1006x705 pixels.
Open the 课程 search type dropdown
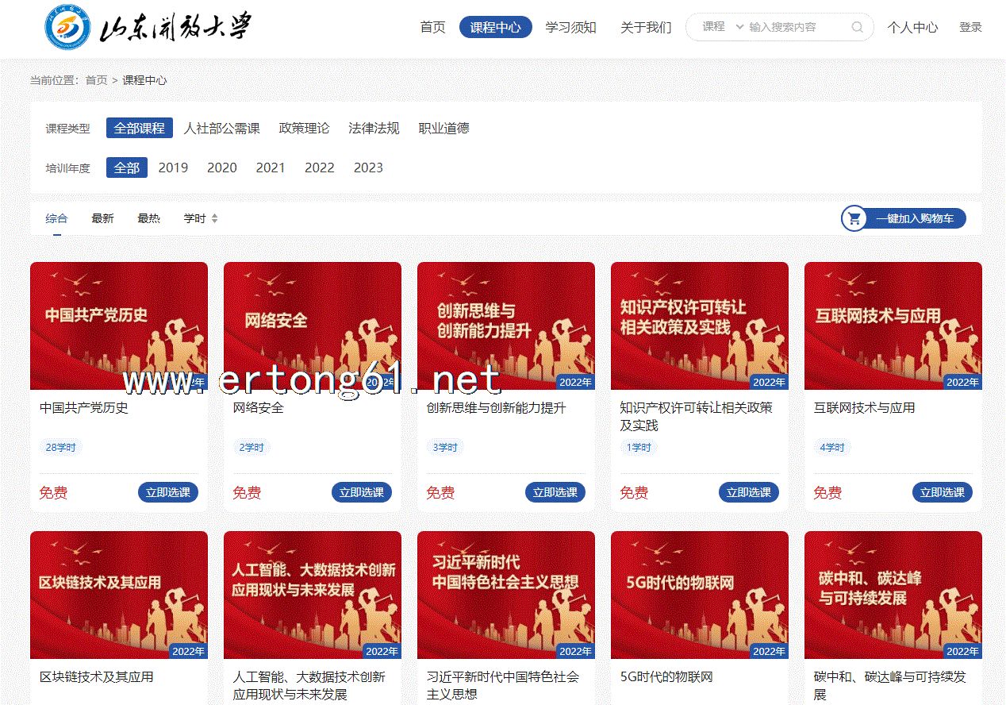click(722, 27)
